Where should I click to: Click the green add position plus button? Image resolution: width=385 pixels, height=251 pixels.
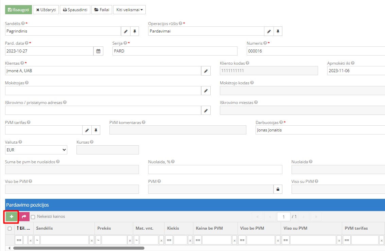point(12,217)
